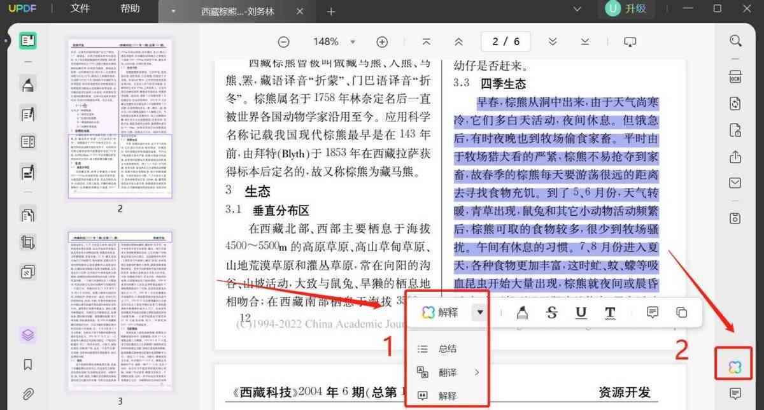Apply underline to the selected text
The width and height of the screenshot is (764, 410).
pos(581,312)
